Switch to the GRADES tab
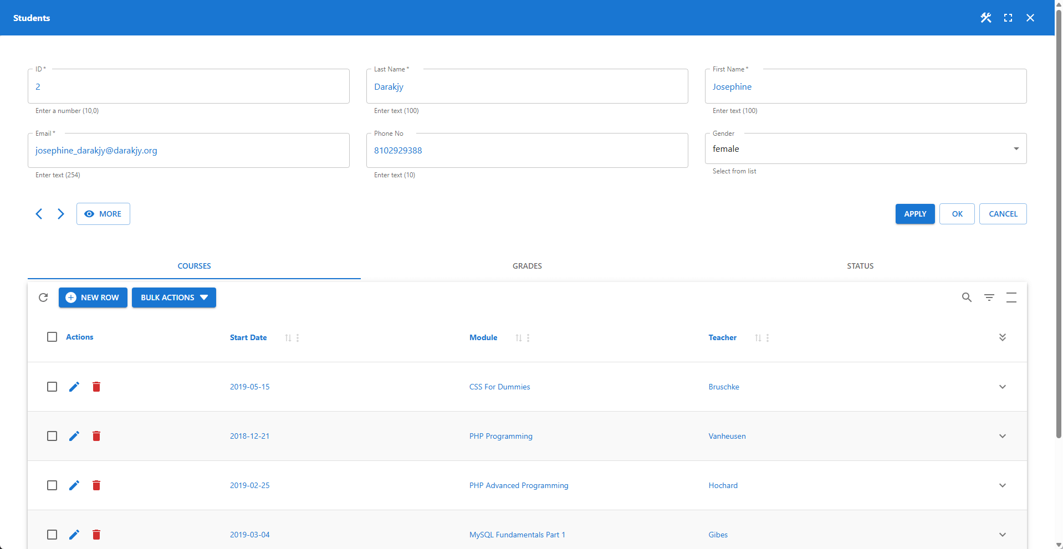Image resolution: width=1063 pixels, height=549 pixels. pos(527,266)
